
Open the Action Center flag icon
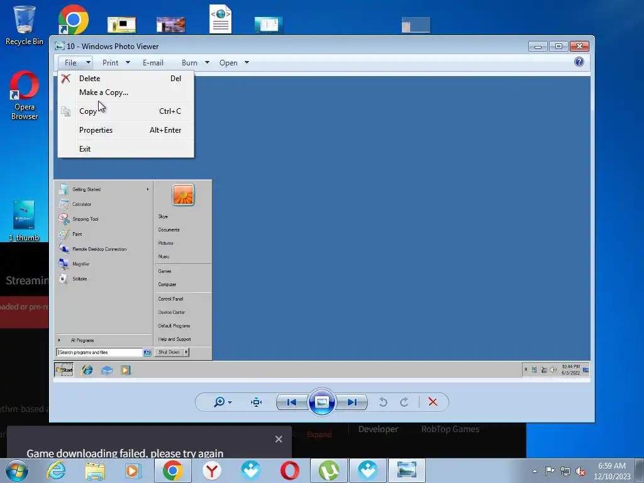pyautogui.click(x=550, y=471)
